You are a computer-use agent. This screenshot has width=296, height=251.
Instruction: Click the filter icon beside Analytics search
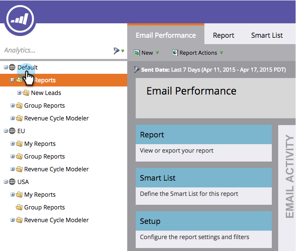[x=117, y=50]
